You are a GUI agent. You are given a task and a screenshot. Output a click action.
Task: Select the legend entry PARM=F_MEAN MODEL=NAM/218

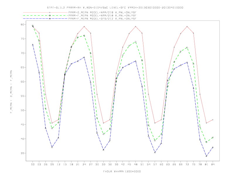[102, 16]
